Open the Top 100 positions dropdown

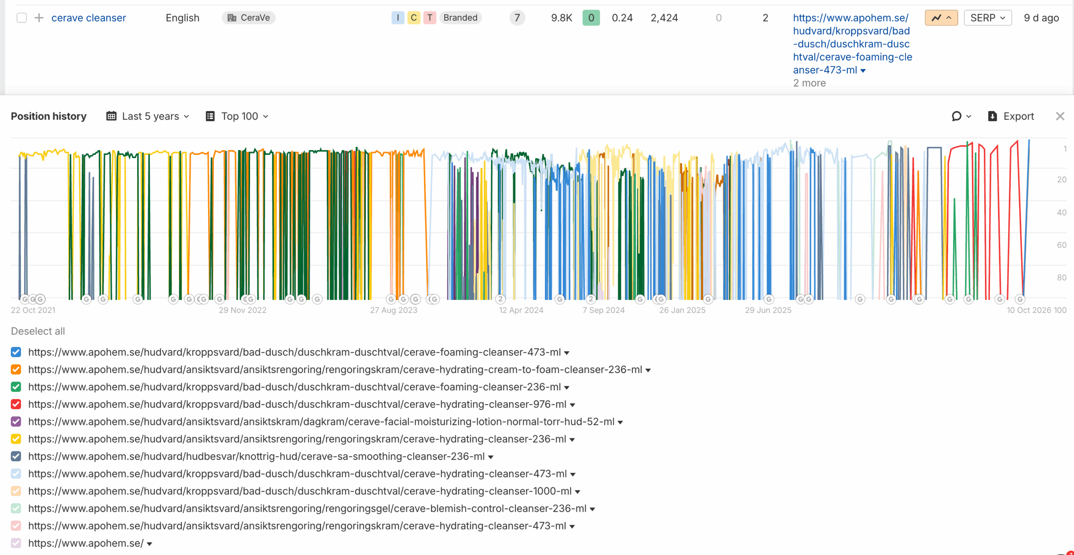(237, 116)
